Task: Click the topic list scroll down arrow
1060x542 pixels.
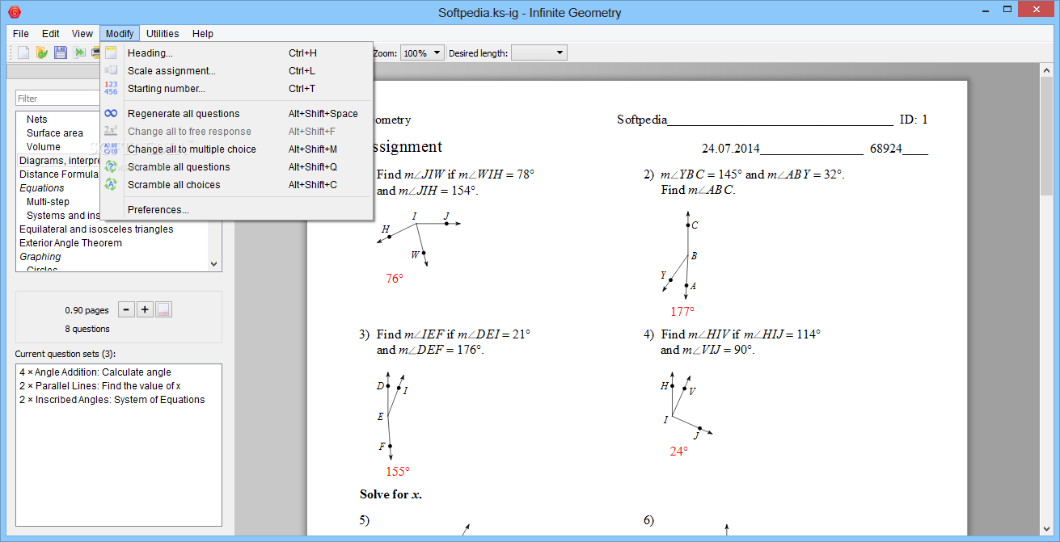Action: click(x=214, y=264)
